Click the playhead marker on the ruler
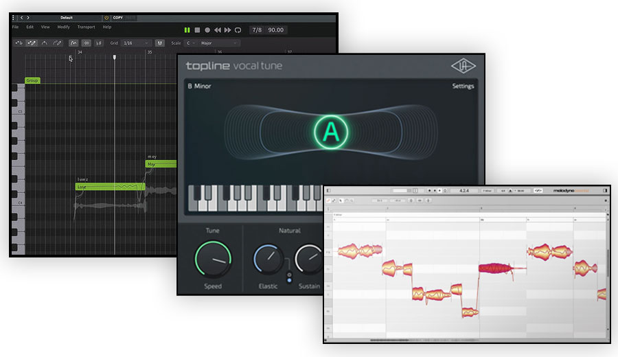618x357 pixels. (114, 58)
